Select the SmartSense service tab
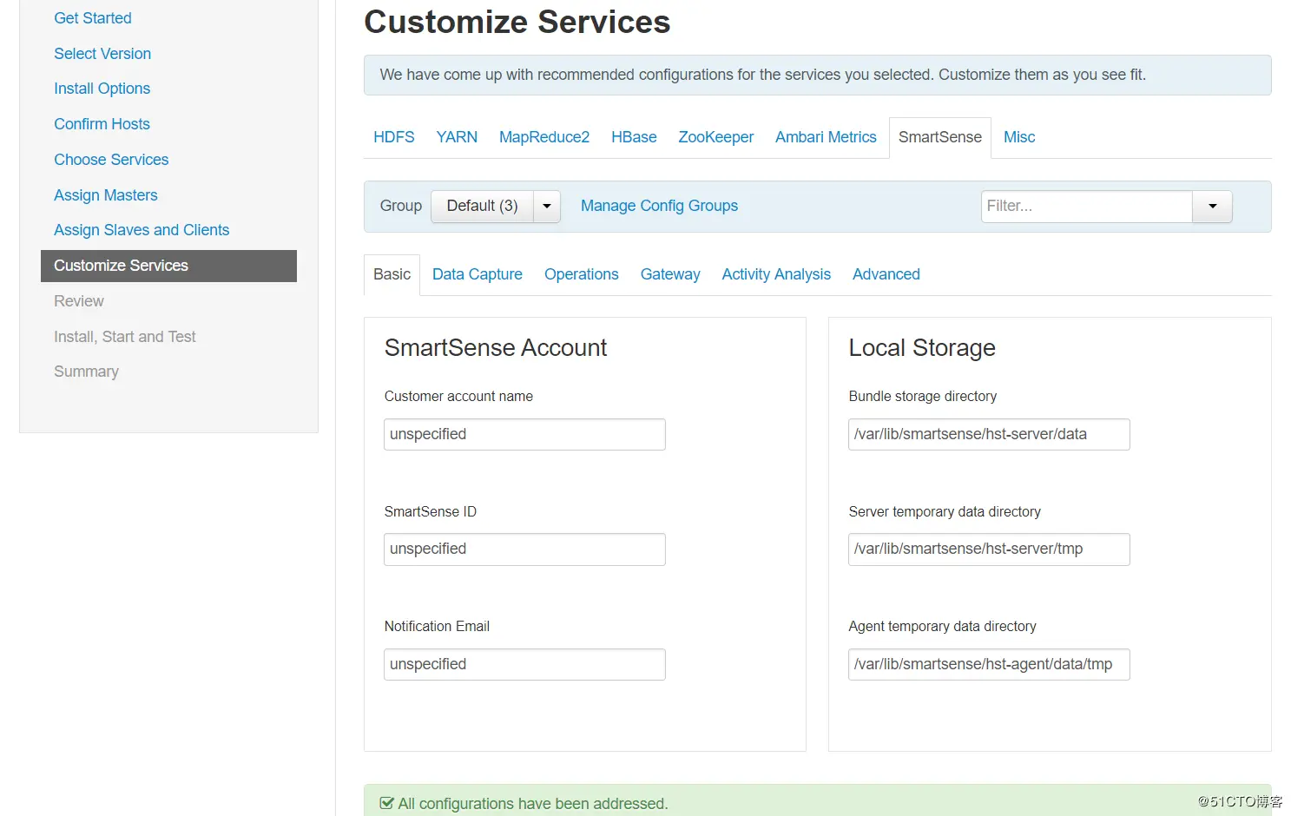Viewport: 1291px width, 816px height. tap(940, 137)
